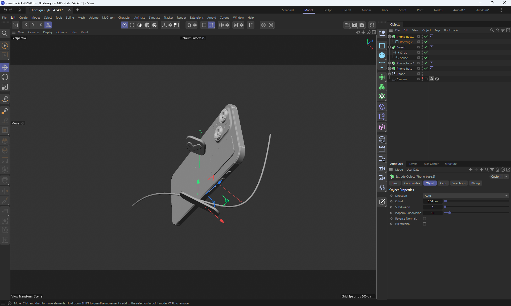511x306 pixels.
Task: Open the Direction dropdown set to Auto
Action: (x=465, y=196)
